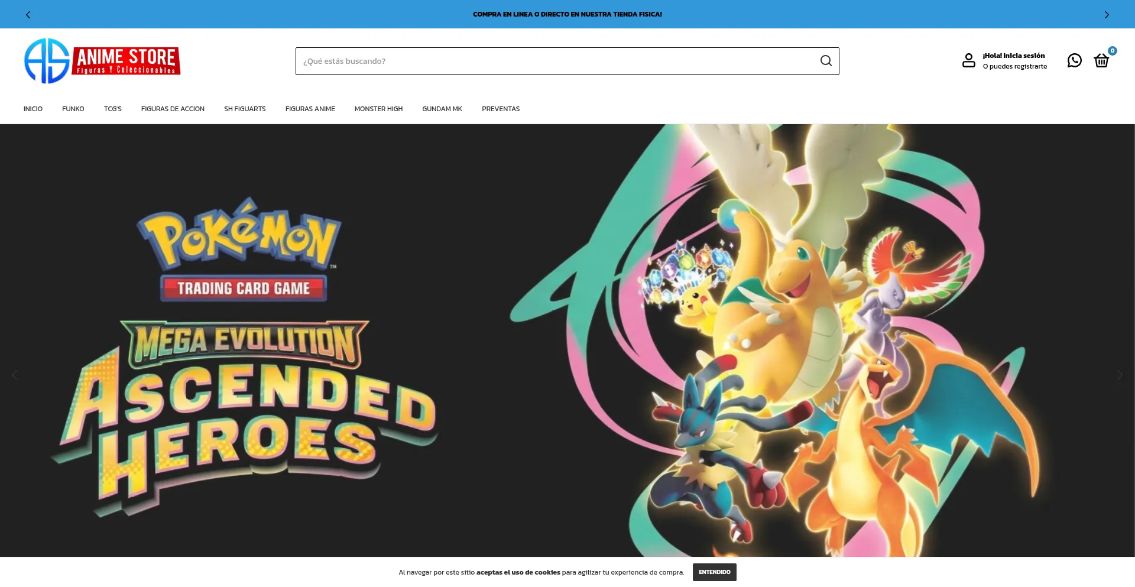The height and width of the screenshot is (587, 1135).
Task: Open the INICIO menu item
Action: (x=33, y=109)
